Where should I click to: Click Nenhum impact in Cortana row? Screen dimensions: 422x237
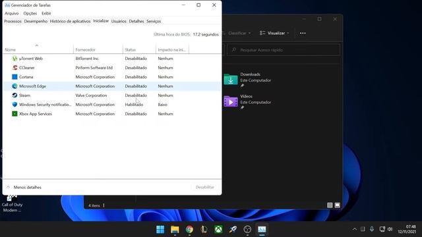(166, 77)
